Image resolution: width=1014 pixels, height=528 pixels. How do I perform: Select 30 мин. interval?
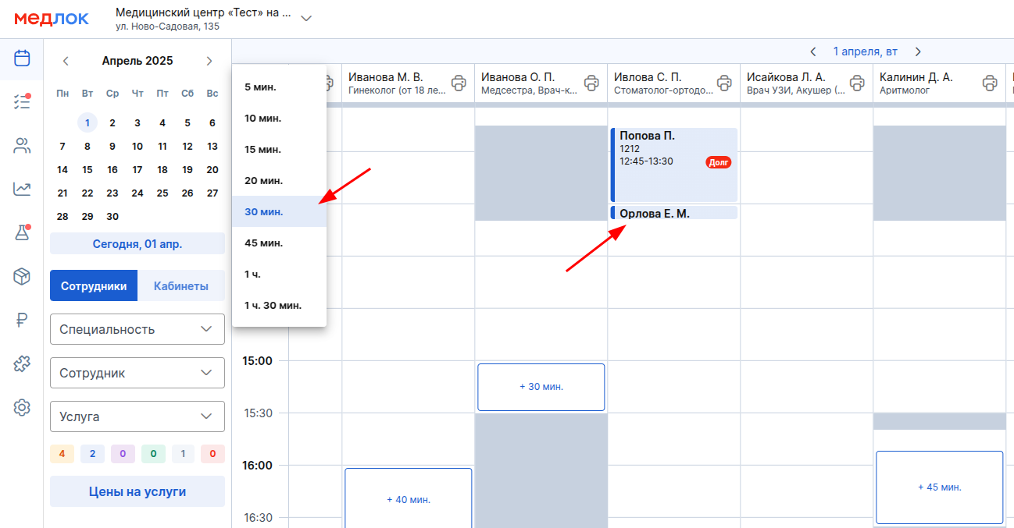[x=279, y=211]
